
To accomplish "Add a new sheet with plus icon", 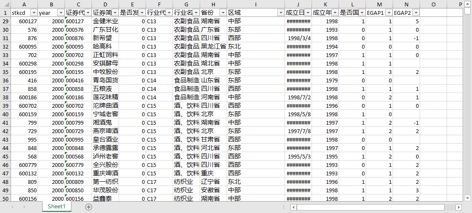I will coord(89,207).
